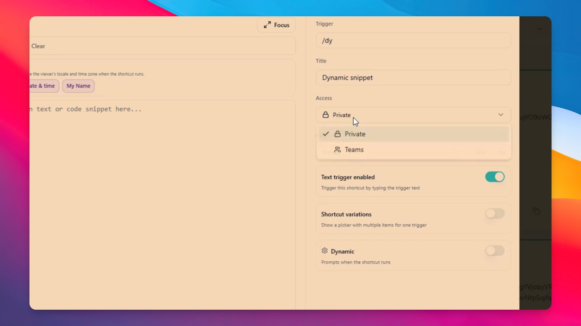Insert the date & time chip
The image size is (581, 326).
pos(44,86)
